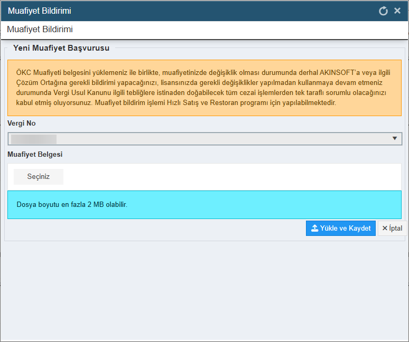The height and width of the screenshot is (342, 409).
Task: Click the Seçiniz file chooser button
Action: point(39,177)
